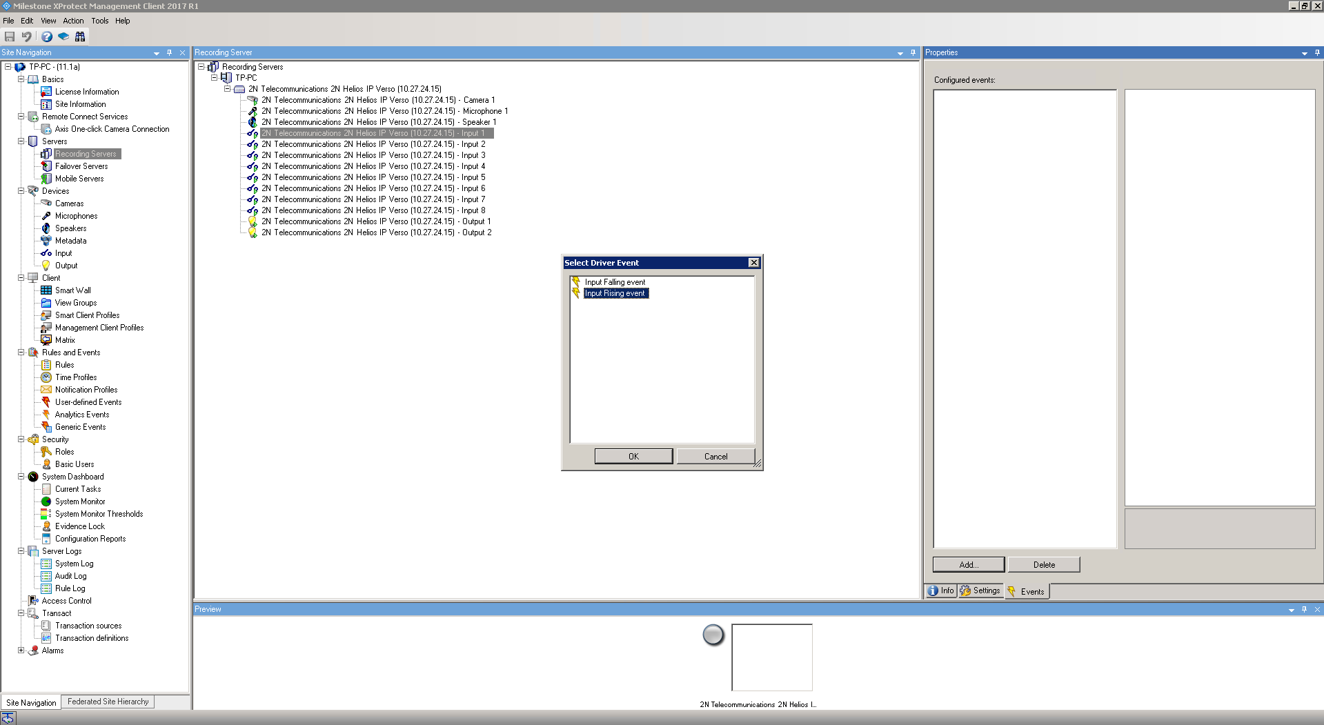Open the Recording Server panel dropdown arrow

coord(900,53)
